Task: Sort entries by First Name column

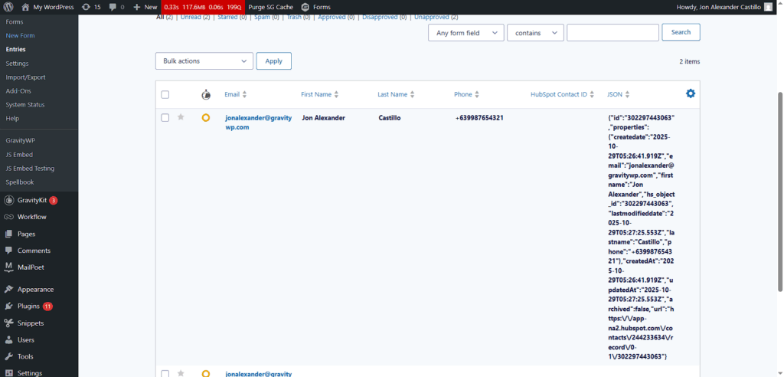Action: point(320,94)
